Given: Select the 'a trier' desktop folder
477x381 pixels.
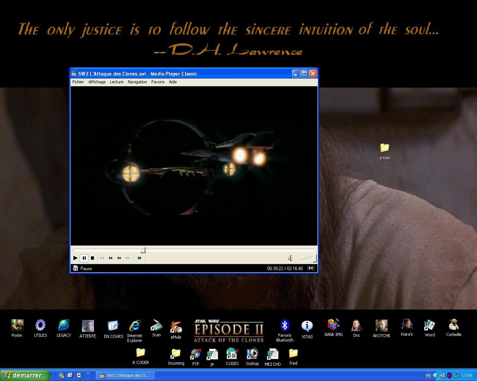Looking at the screenshot, I should [385, 151].
